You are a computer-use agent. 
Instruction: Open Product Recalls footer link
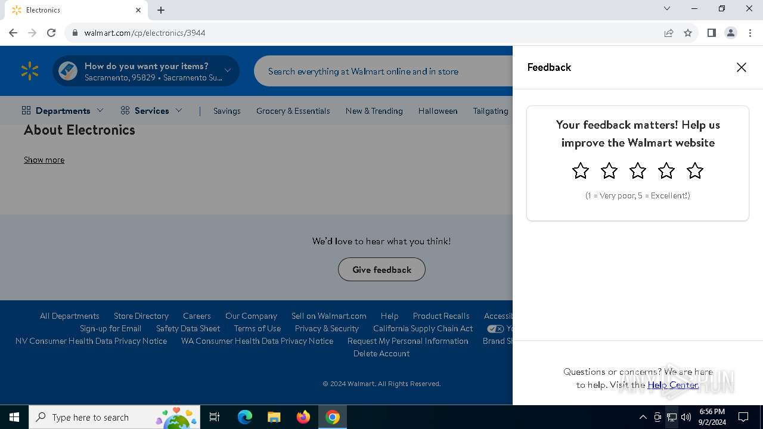pos(441,316)
